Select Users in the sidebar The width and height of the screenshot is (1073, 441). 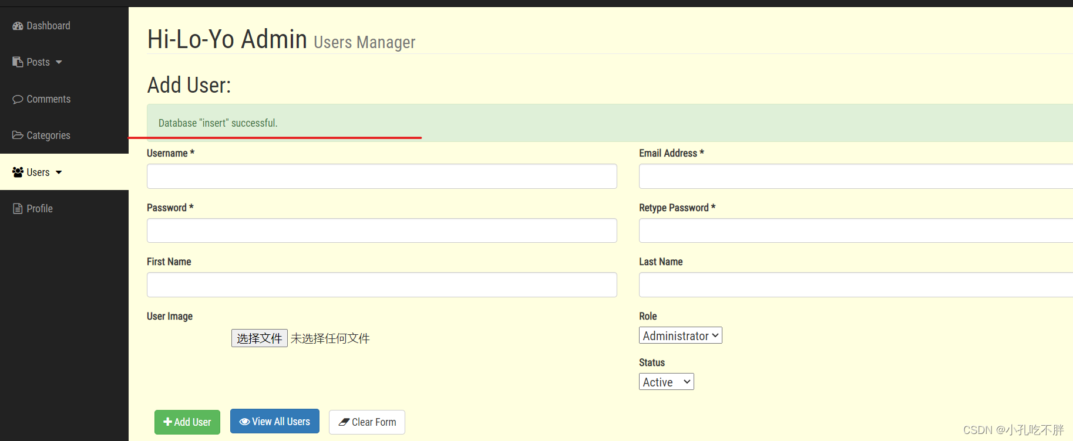pyautogui.click(x=64, y=172)
